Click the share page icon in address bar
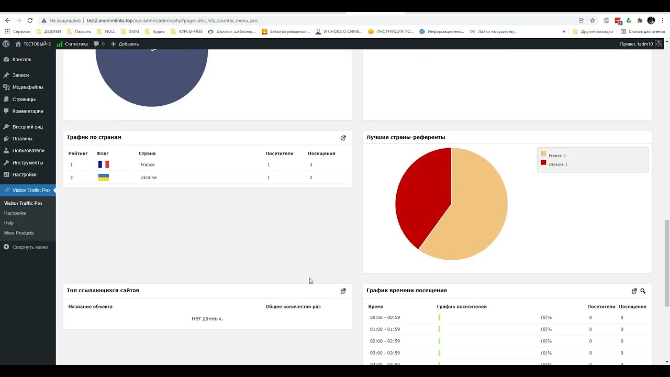The height and width of the screenshot is (377, 670). coord(581,20)
